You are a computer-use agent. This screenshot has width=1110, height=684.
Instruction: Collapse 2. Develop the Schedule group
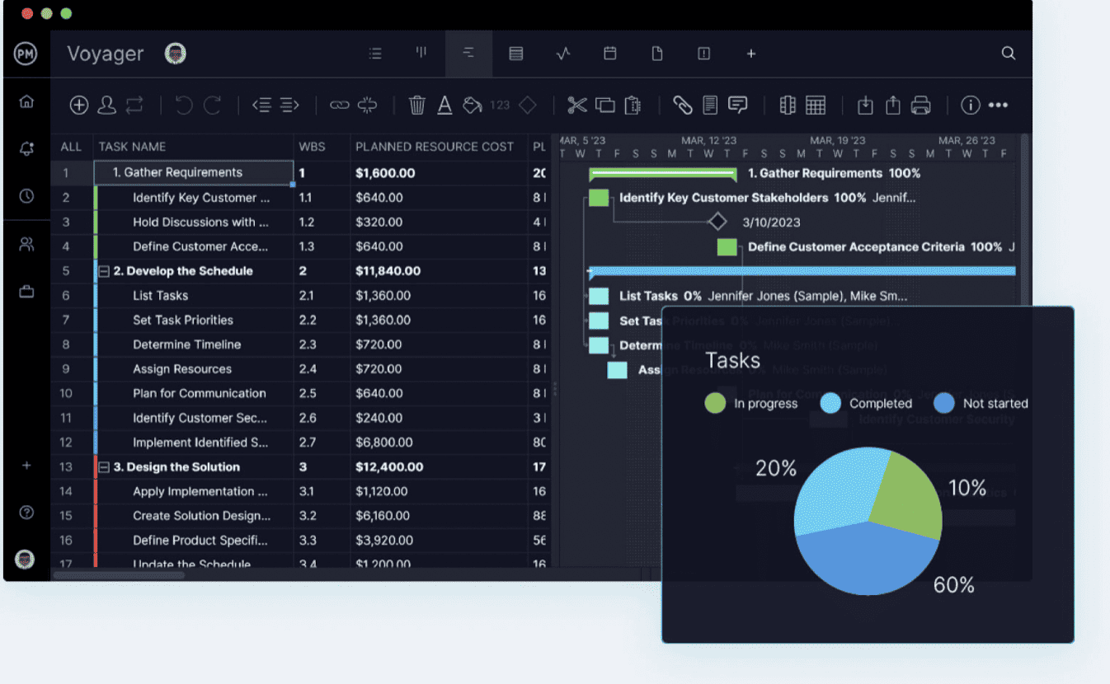pyautogui.click(x=105, y=271)
